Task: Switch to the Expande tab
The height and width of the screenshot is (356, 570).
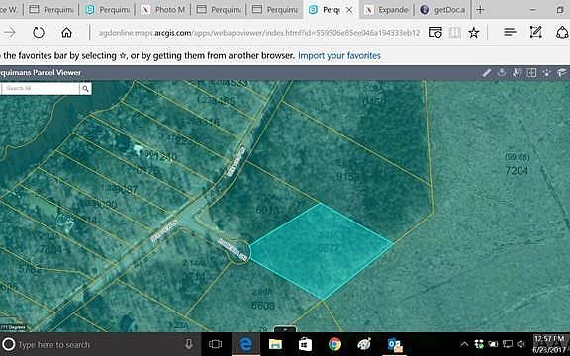Action: point(386,10)
